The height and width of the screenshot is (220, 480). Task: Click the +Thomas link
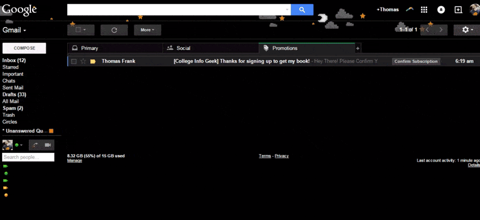click(x=388, y=10)
